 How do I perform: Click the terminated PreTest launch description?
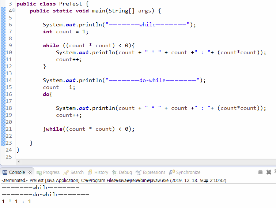(x=114, y=181)
